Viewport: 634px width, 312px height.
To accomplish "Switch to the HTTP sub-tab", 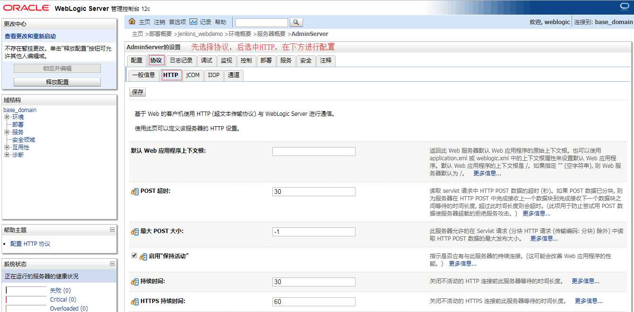I will point(171,75).
